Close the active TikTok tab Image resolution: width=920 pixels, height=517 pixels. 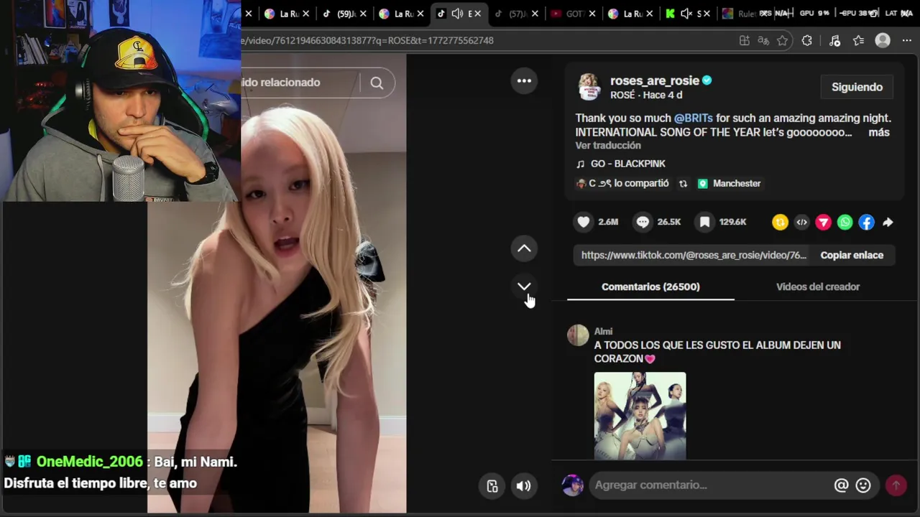(479, 14)
